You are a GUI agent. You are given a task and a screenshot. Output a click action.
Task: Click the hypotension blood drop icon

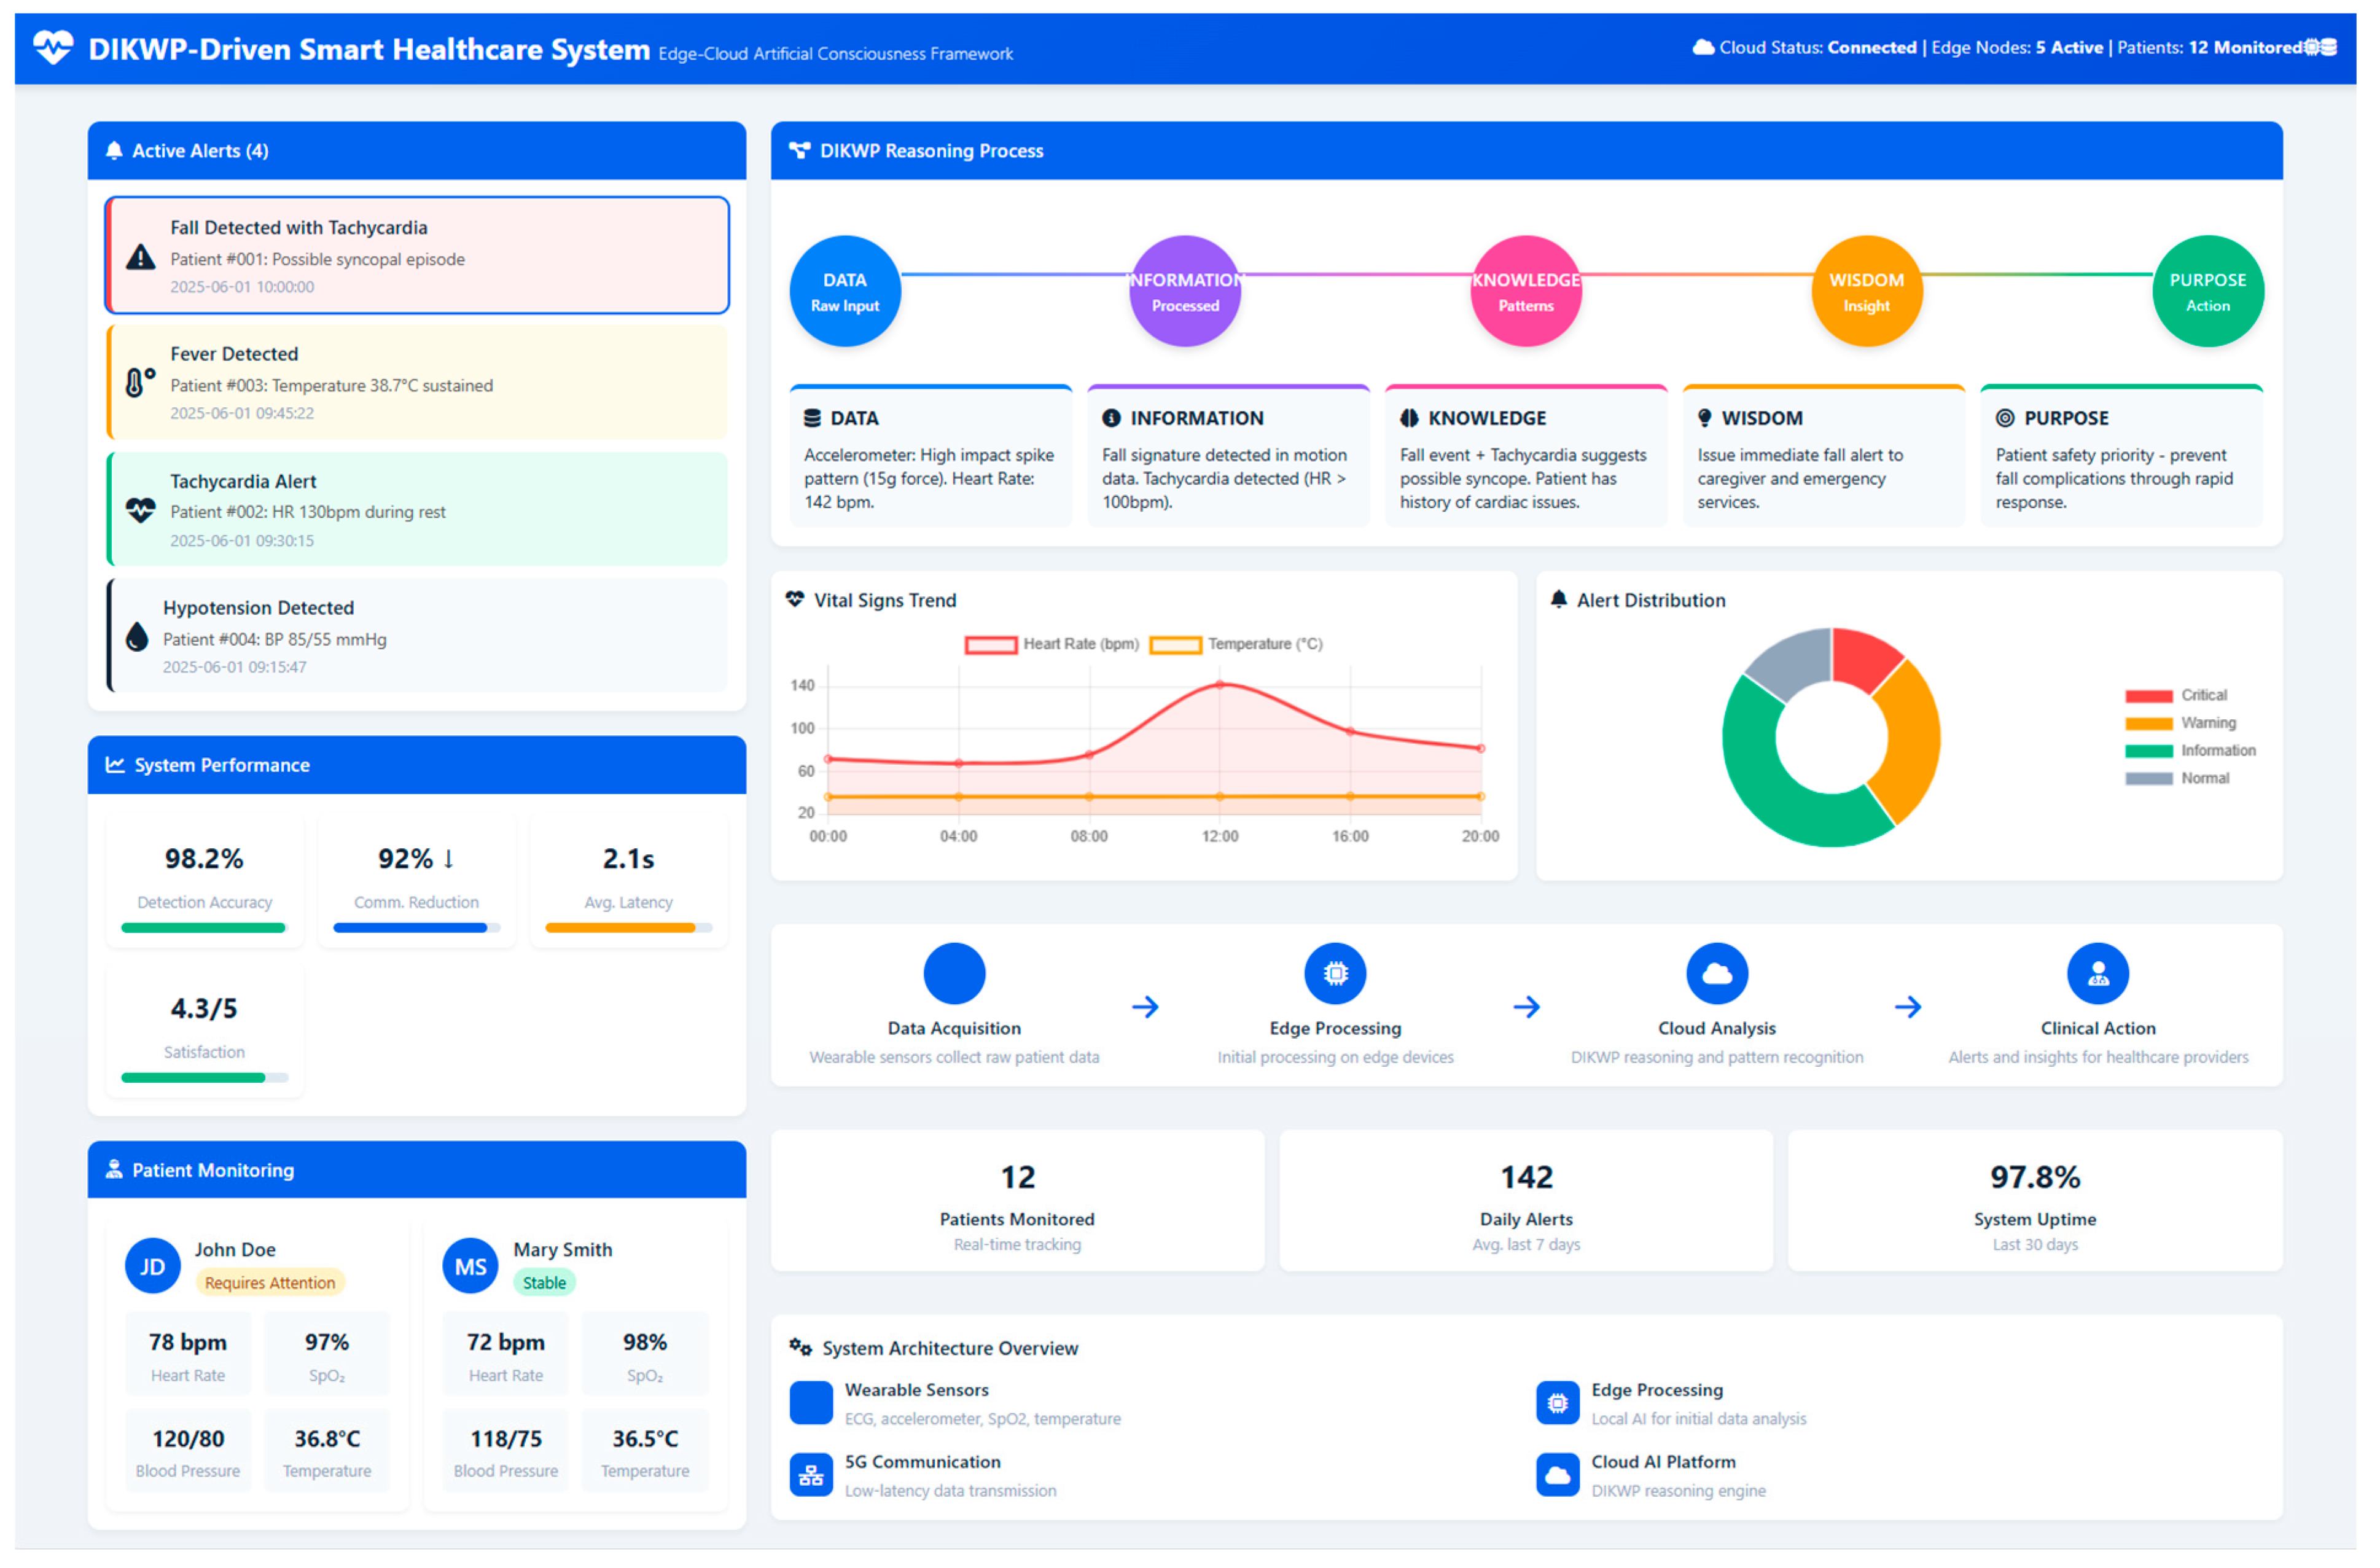[x=137, y=637]
